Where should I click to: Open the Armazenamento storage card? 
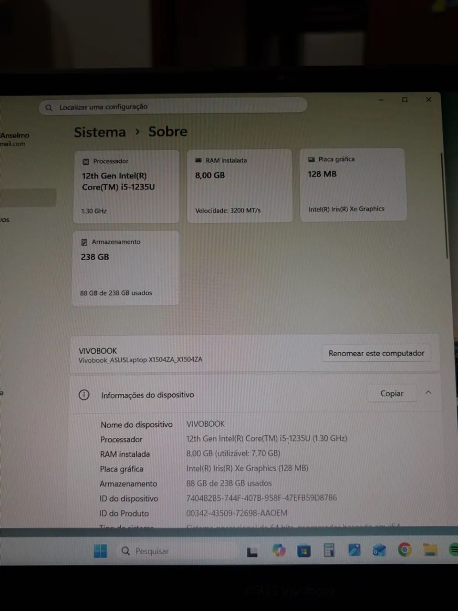(126, 268)
